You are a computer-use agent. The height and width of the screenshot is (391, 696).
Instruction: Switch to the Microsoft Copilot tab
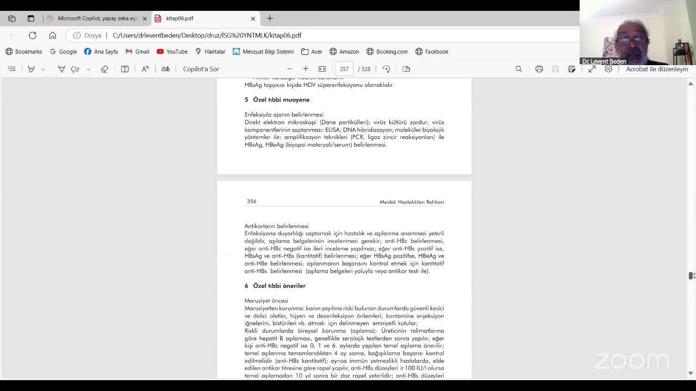(x=97, y=18)
